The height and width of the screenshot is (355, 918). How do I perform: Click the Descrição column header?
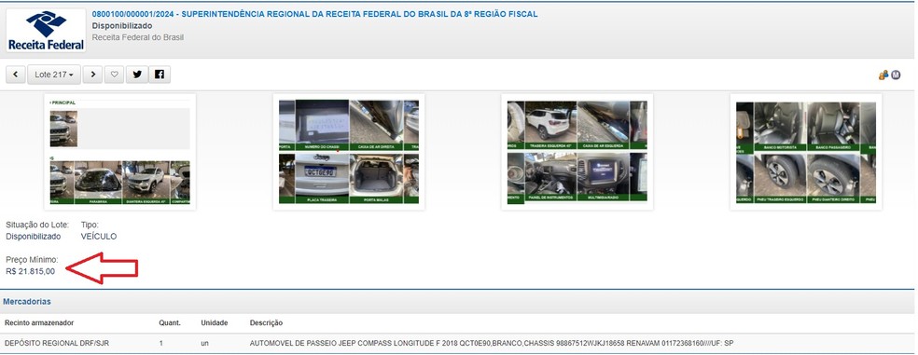pyautogui.click(x=267, y=322)
